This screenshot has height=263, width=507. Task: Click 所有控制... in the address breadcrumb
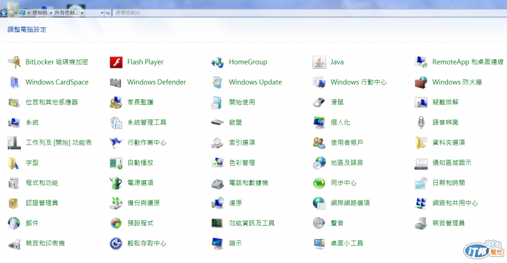67,13
